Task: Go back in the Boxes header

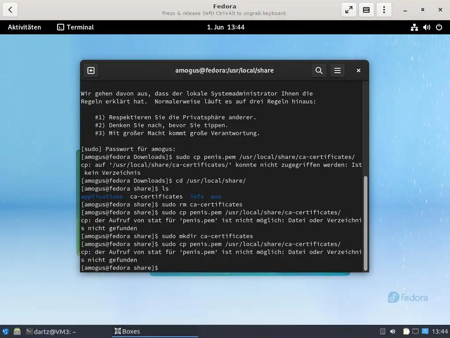Action: coord(10,10)
